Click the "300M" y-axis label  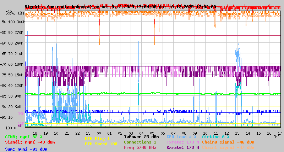pos(21,22)
